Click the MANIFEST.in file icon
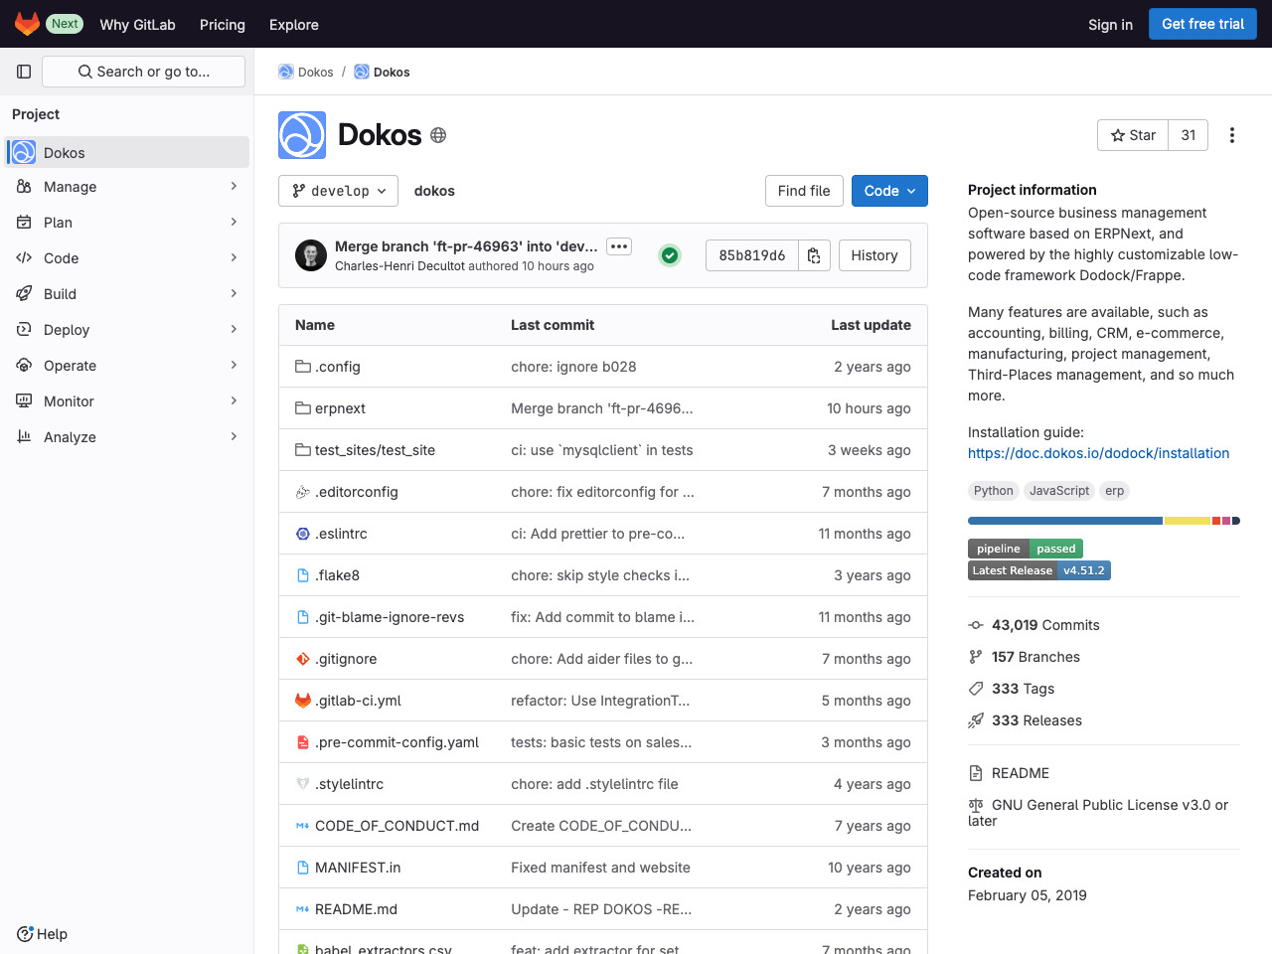The image size is (1272, 954). click(x=303, y=868)
